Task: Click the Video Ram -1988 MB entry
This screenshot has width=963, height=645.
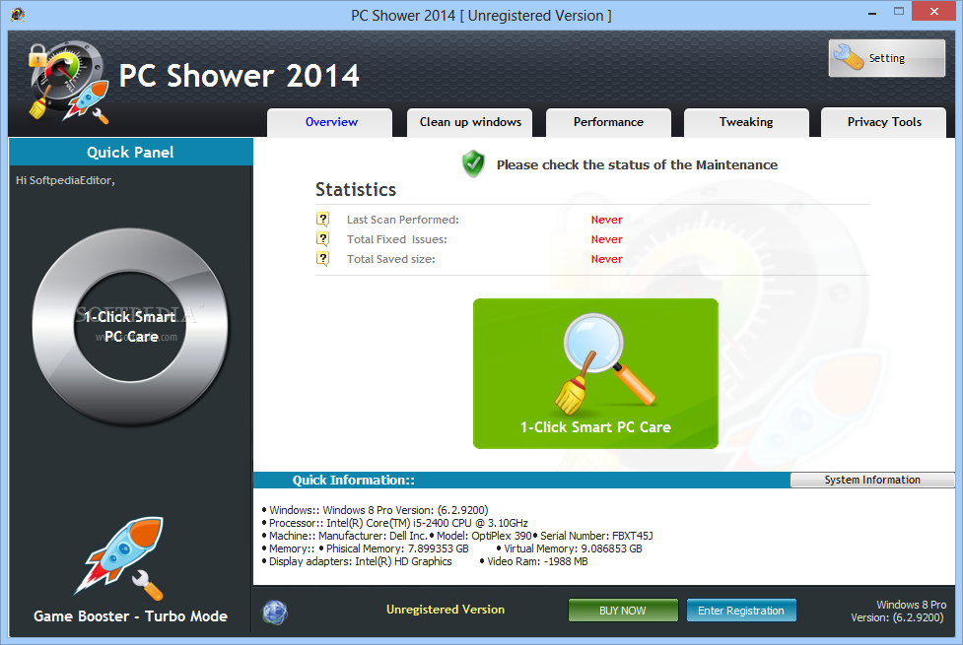Action: point(533,561)
